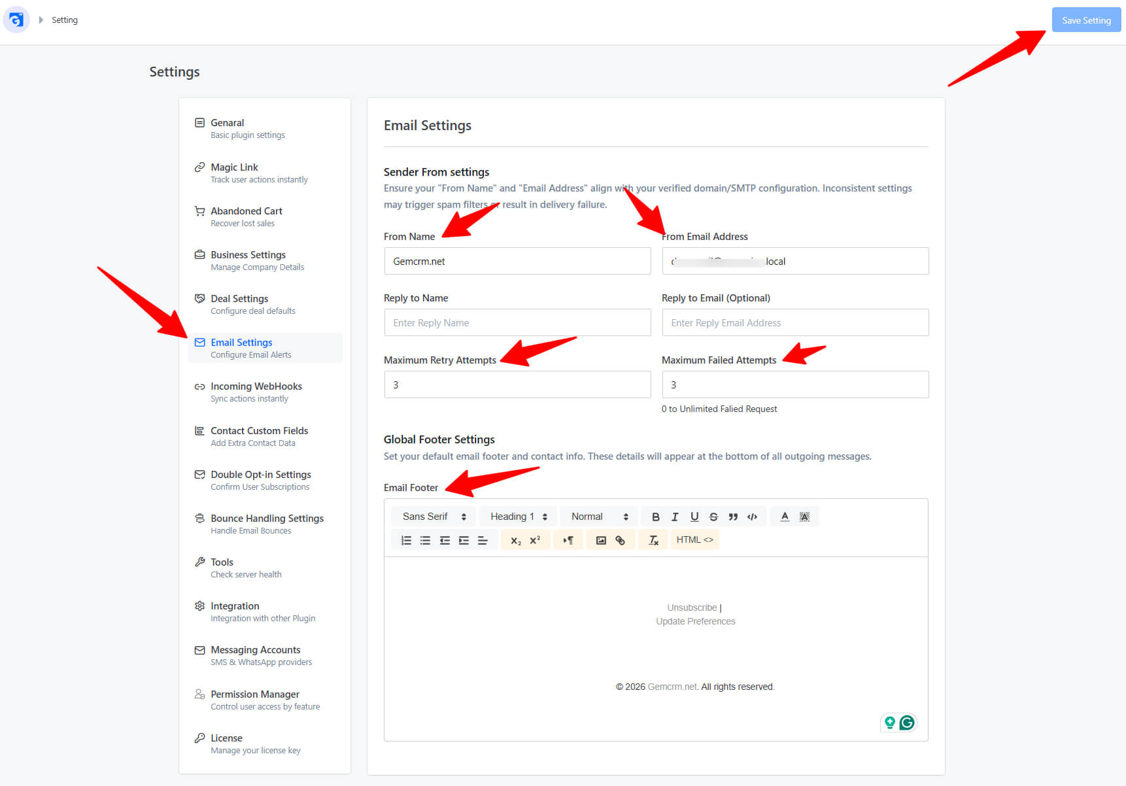Click the Unsubscribe link in the footer
This screenshot has width=1126, height=786.
[692, 607]
